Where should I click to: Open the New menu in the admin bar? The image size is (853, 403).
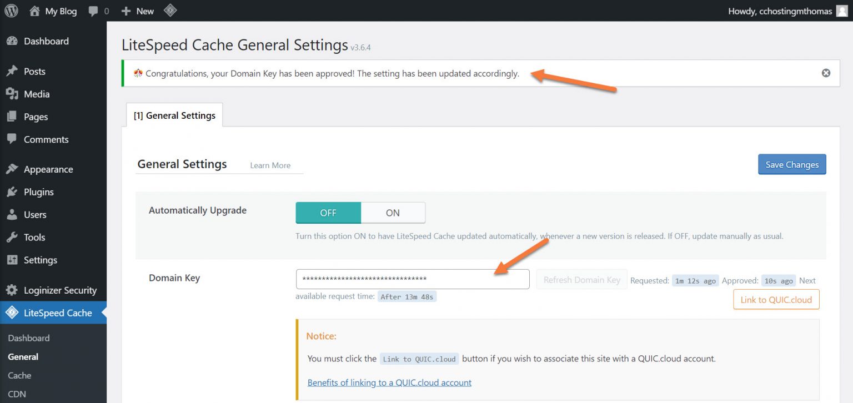137,11
